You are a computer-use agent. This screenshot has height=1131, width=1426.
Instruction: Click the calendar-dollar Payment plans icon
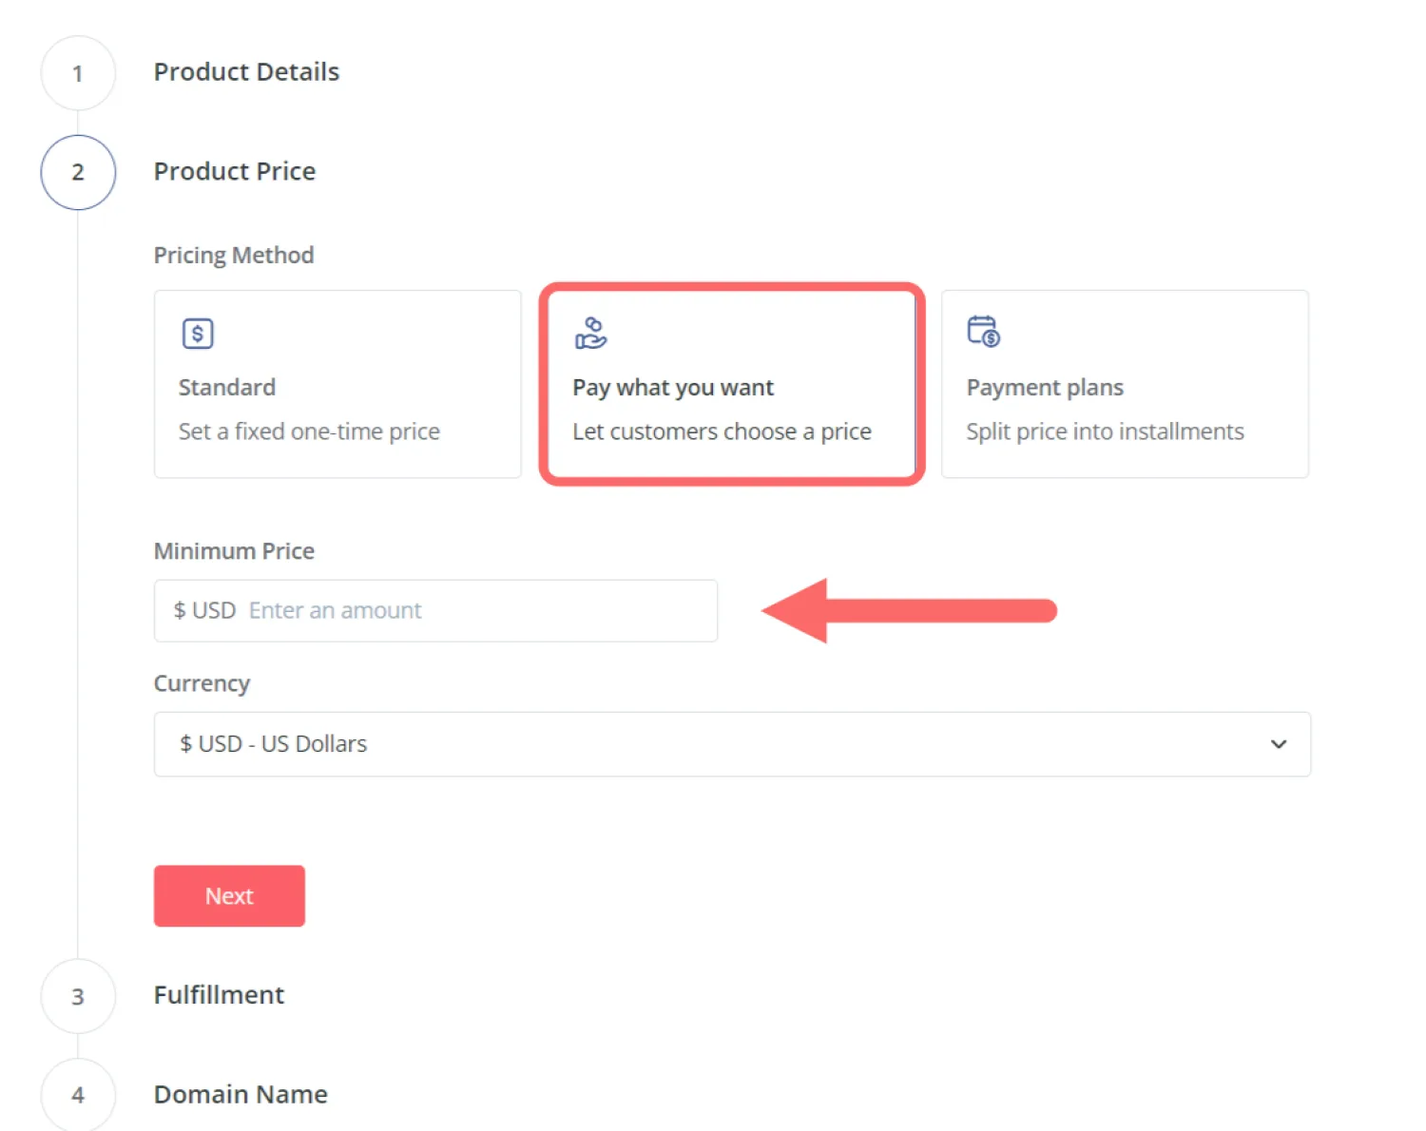983,332
